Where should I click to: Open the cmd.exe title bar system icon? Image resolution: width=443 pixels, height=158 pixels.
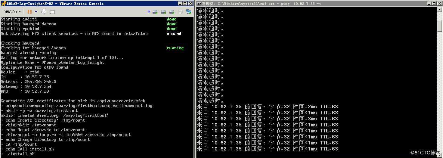(x=199, y=4)
